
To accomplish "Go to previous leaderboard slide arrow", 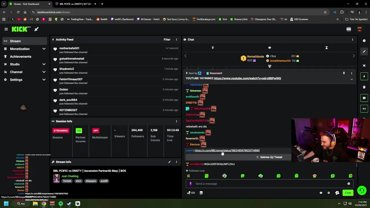I will coord(186,56).
